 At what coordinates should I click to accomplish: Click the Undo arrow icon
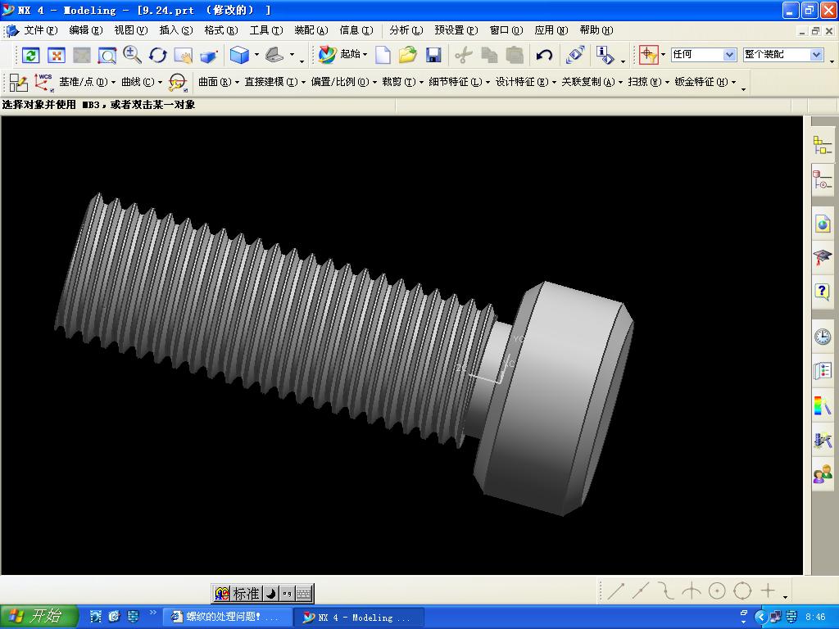click(x=544, y=55)
